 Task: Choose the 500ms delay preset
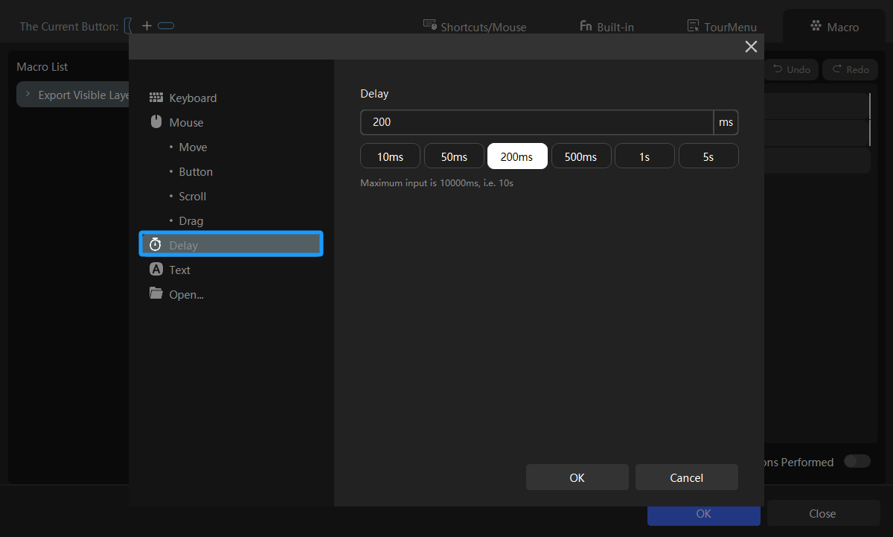pos(581,156)
